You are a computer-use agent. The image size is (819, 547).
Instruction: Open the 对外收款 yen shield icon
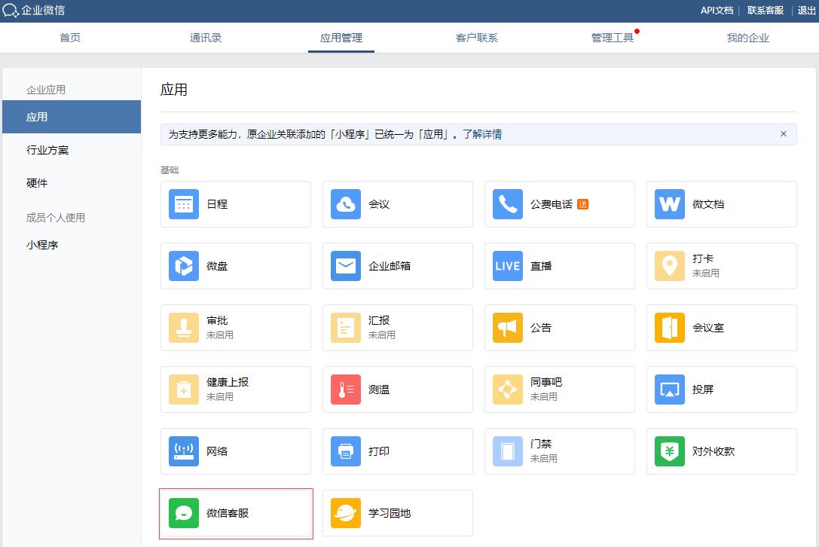click(x=670, y=451)
